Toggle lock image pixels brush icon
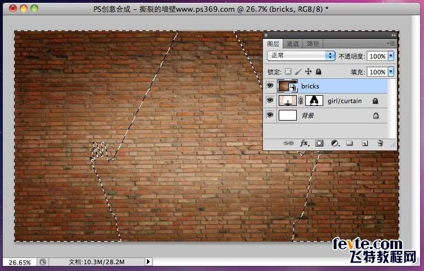Image resolution: width=424 pixels, height=271 pixels. (298, 72)
